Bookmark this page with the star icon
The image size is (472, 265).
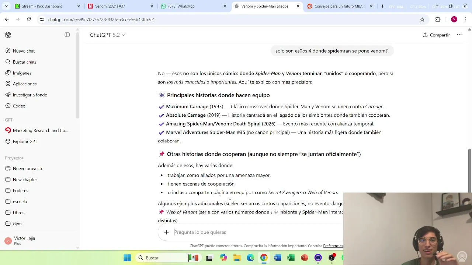tap(422, 20)
